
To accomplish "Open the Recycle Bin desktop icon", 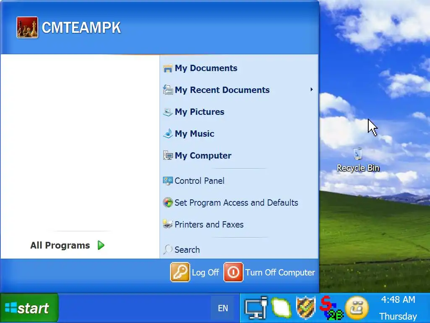I will [x=358, y=154].
